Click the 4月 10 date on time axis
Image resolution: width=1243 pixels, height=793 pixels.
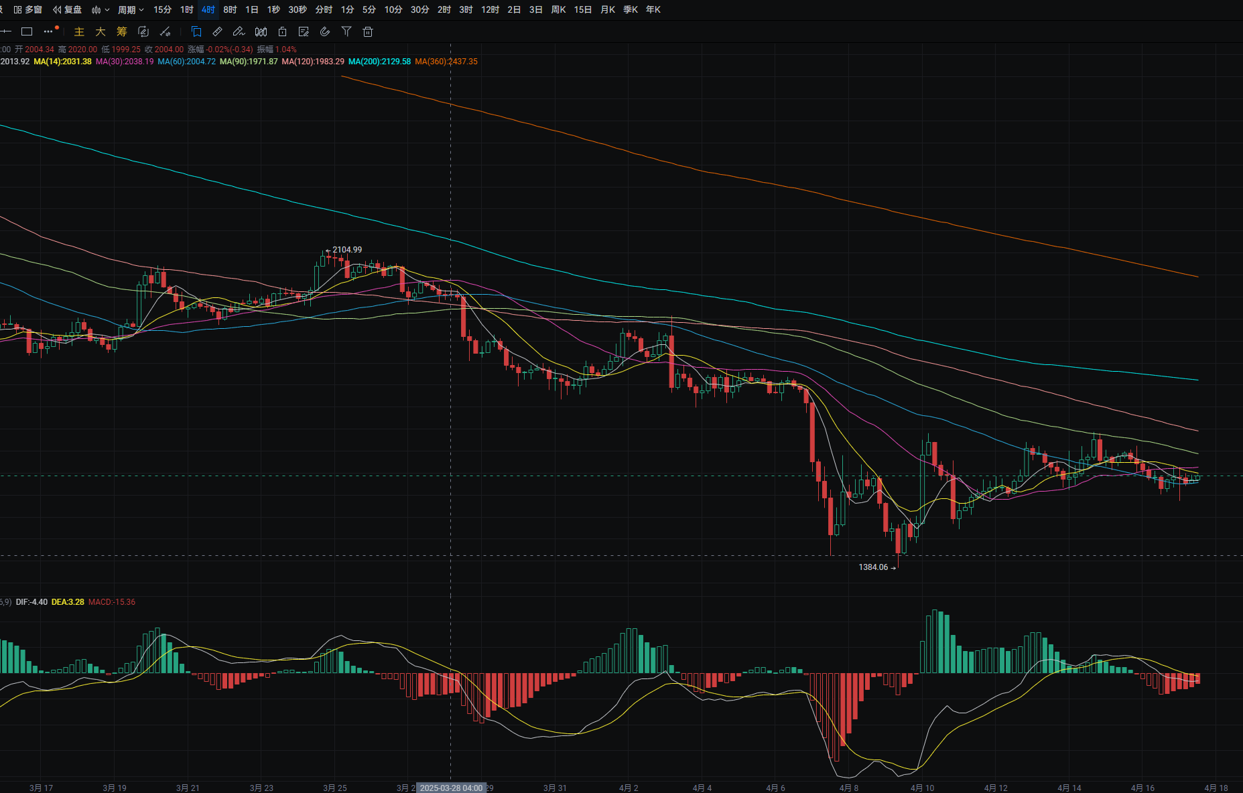coord(922,788)
